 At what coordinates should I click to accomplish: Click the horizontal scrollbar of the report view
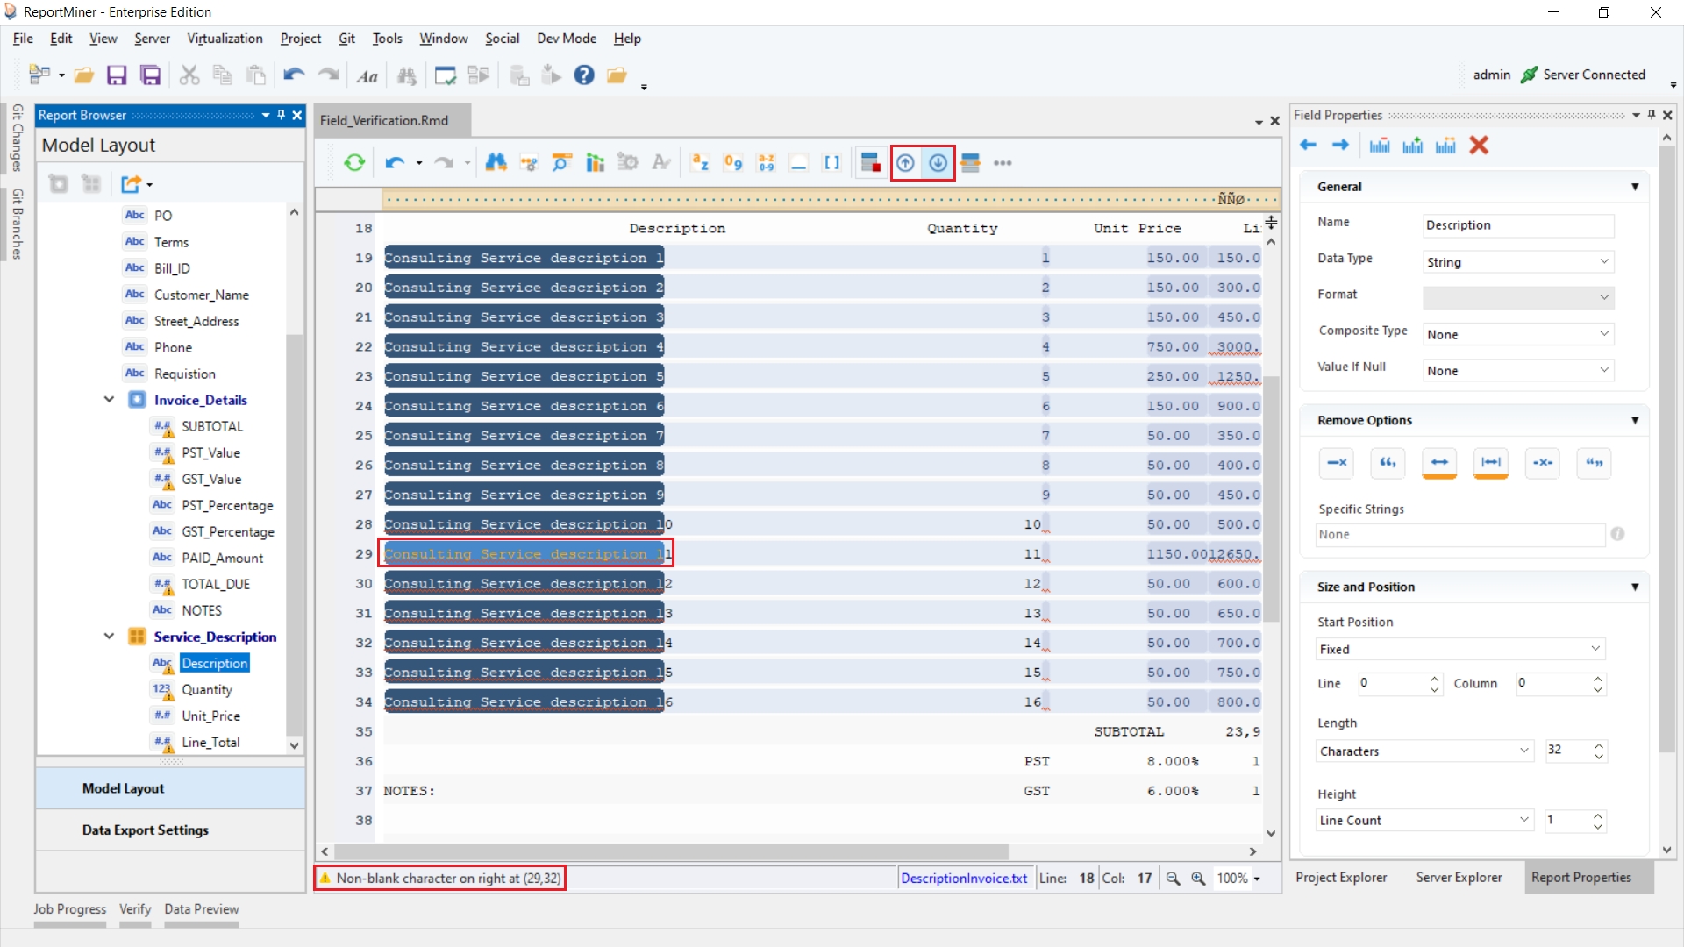tap(671, 851)
